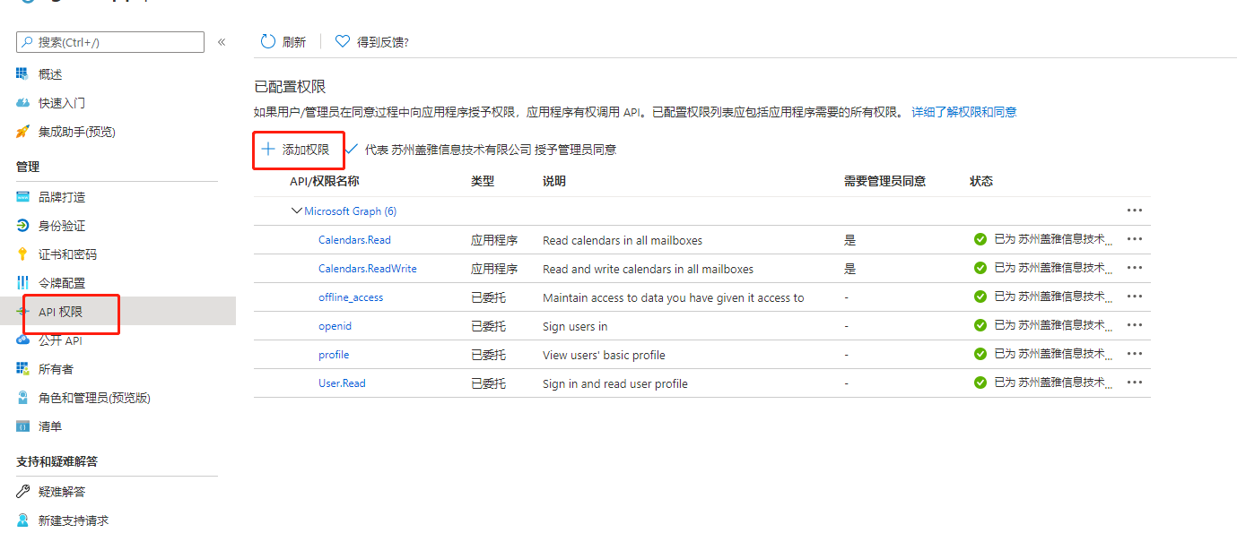Click the 疑难解答 wrench icon
This screenshot has height=559, width=1237.
(x=22, y=492)
